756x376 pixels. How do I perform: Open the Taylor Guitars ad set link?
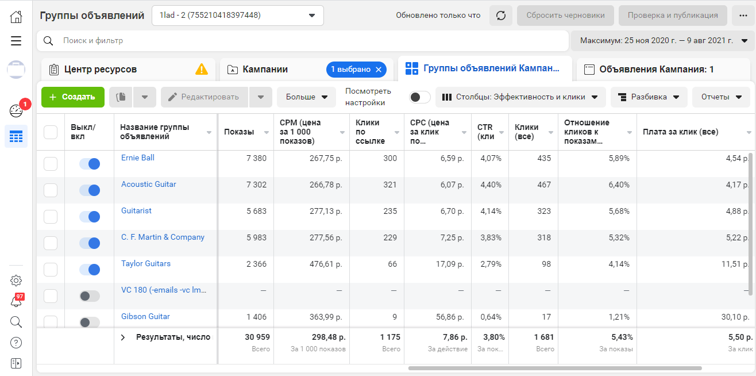click(146, 263)
